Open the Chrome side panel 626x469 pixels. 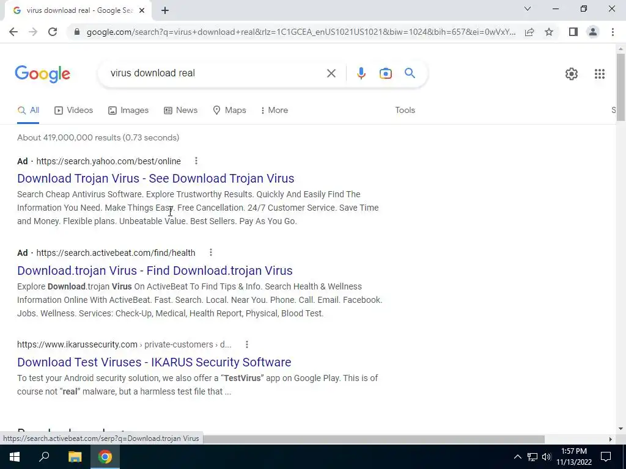(x=573, y=32)
